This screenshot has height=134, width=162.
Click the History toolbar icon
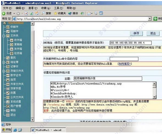82,13
